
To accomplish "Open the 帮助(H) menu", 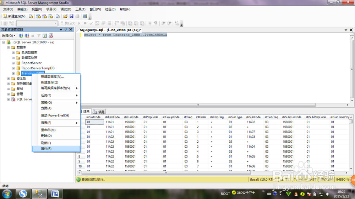I will point(125,9).
